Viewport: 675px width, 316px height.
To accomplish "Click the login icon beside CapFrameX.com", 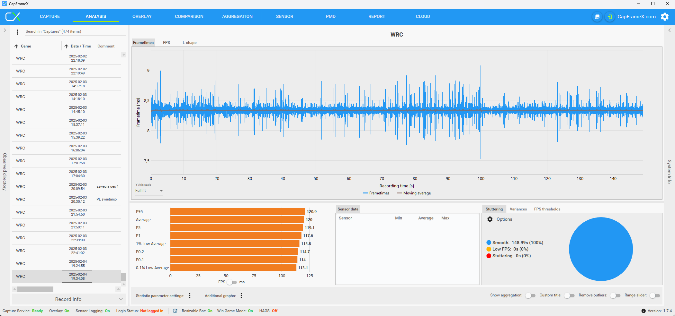I will click(609, 17).
